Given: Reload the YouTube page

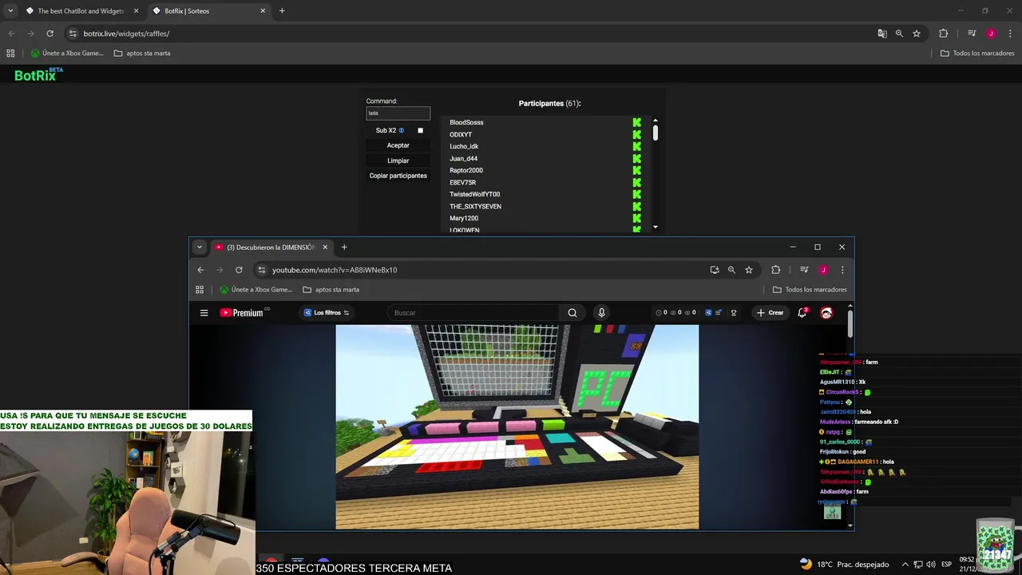Looking at the screenshot, I should click(x=239, y=270).
